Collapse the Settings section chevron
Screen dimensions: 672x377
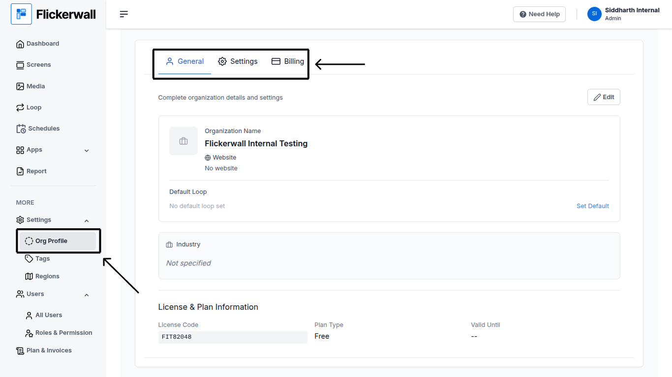(87, 221)
